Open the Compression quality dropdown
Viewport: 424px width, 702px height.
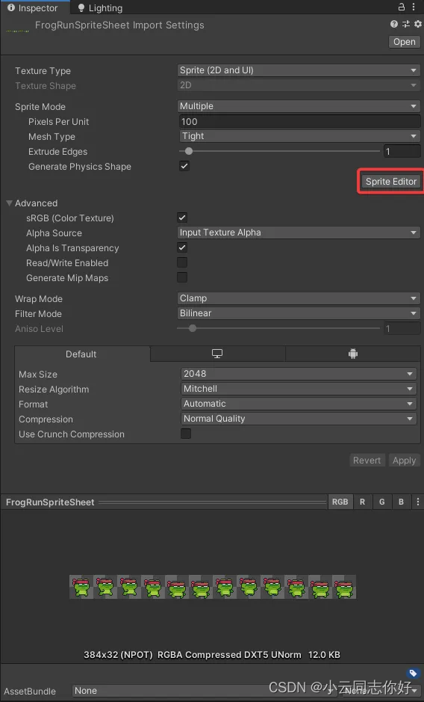pyautogui.click(x=299, y=419)
